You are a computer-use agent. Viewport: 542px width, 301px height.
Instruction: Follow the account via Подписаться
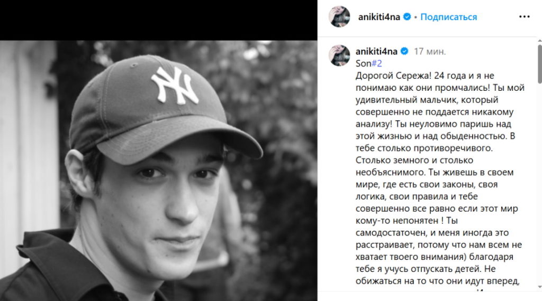click(x=448, y=17)
